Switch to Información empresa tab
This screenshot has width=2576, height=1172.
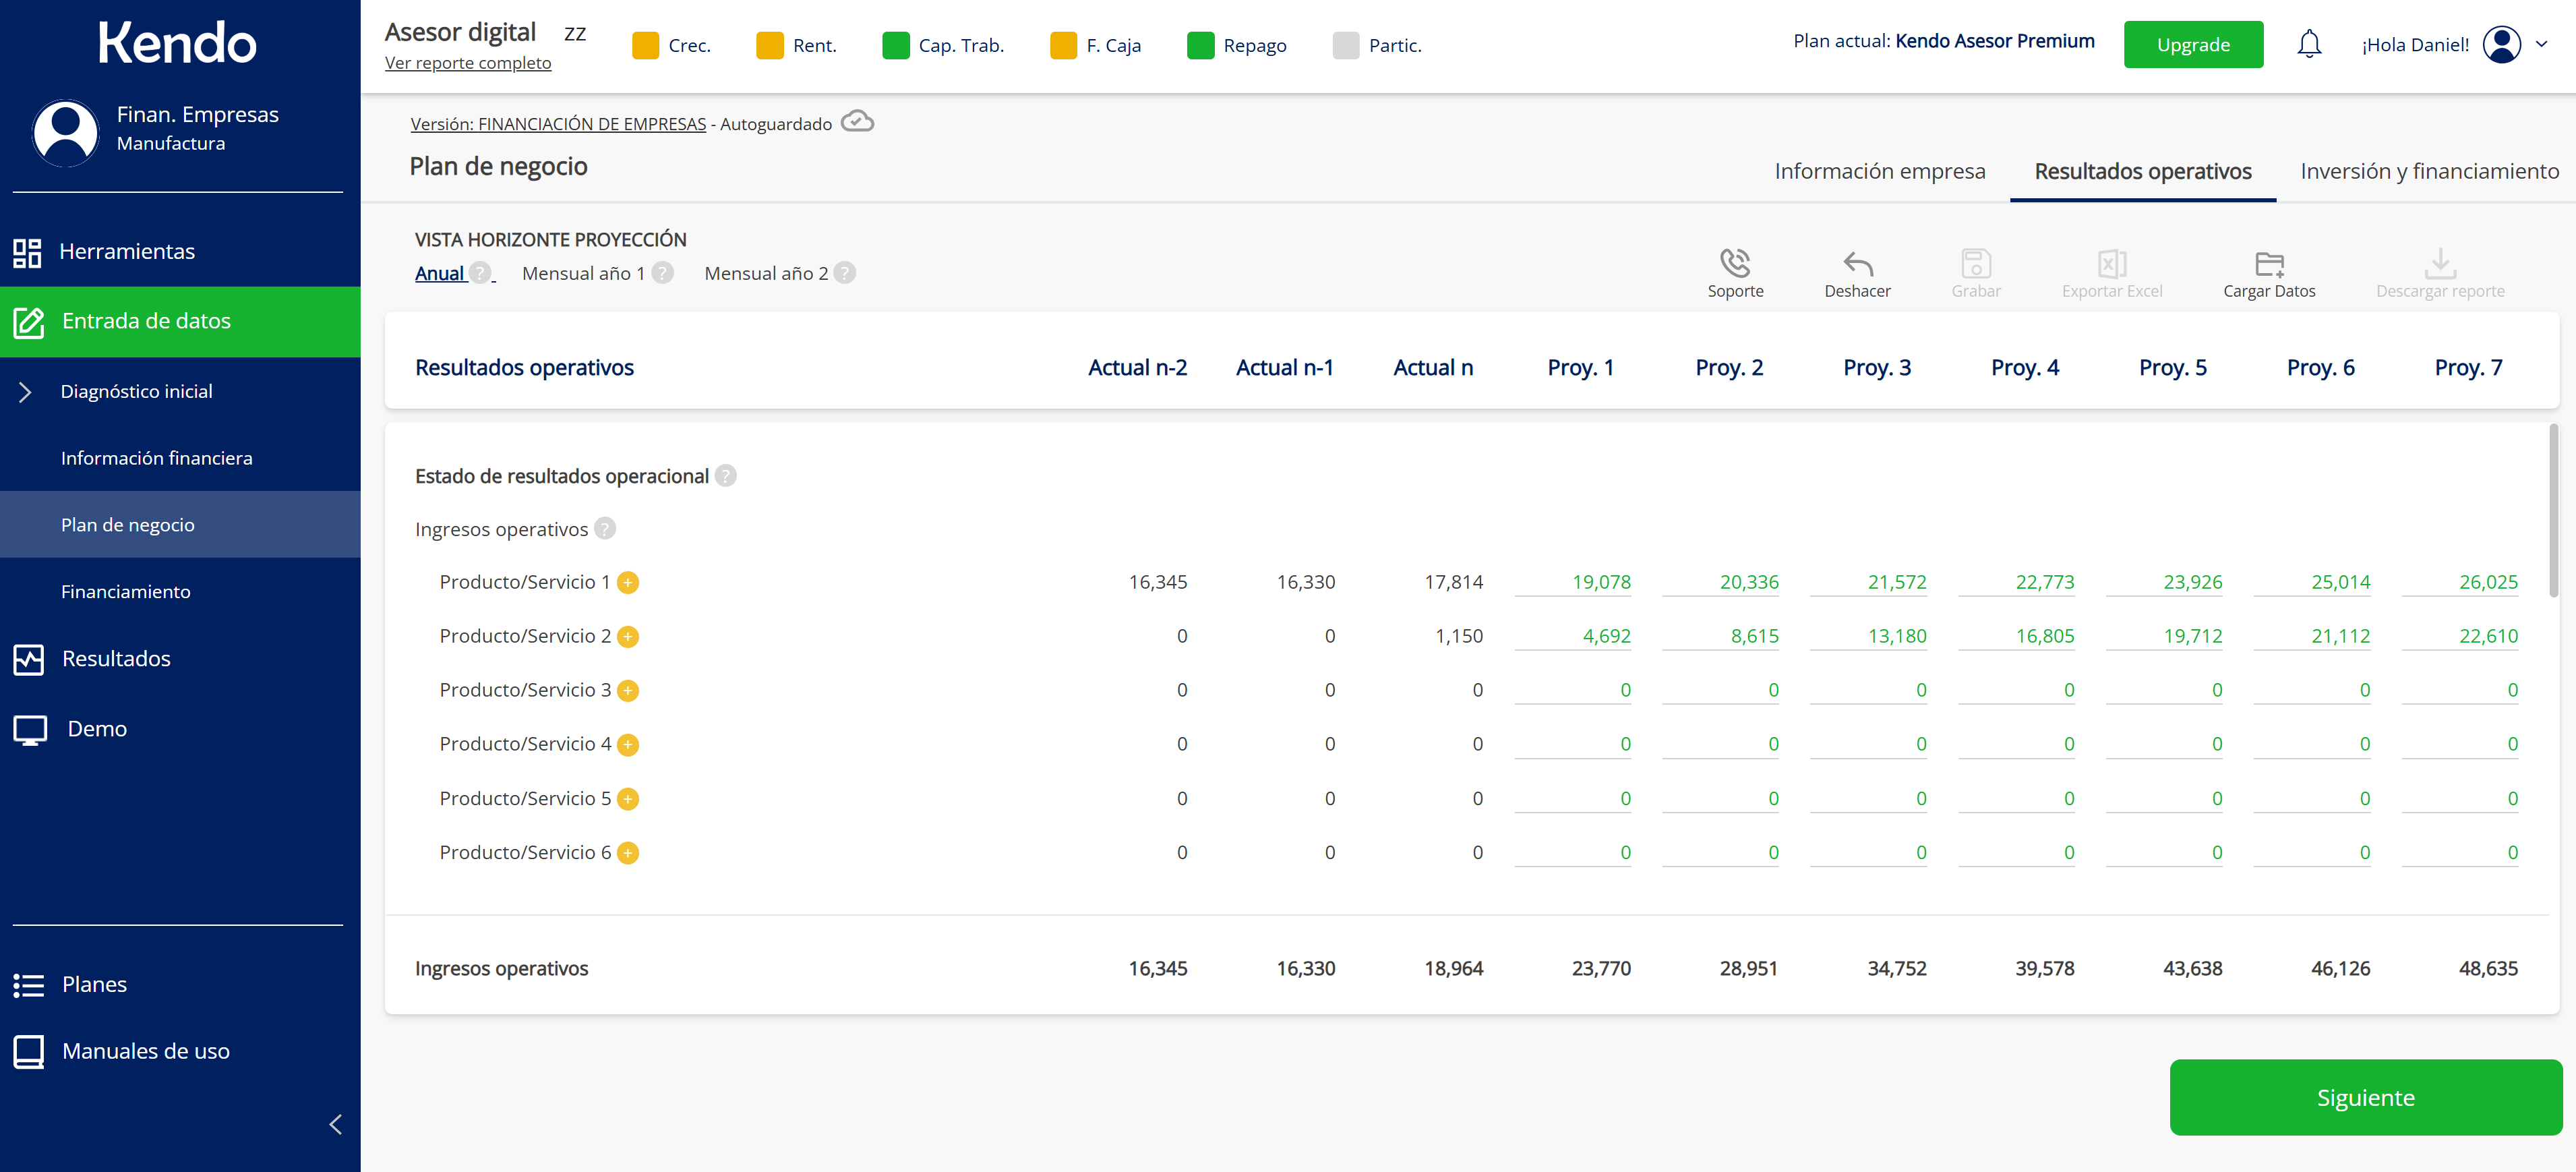(x=1879, y=171)
